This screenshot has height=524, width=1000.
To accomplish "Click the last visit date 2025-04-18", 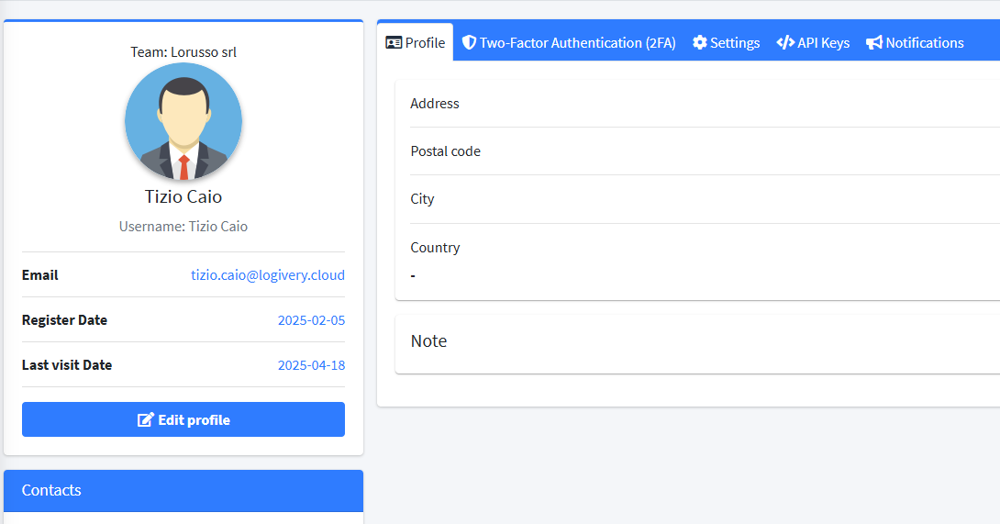I will (311, 365).
